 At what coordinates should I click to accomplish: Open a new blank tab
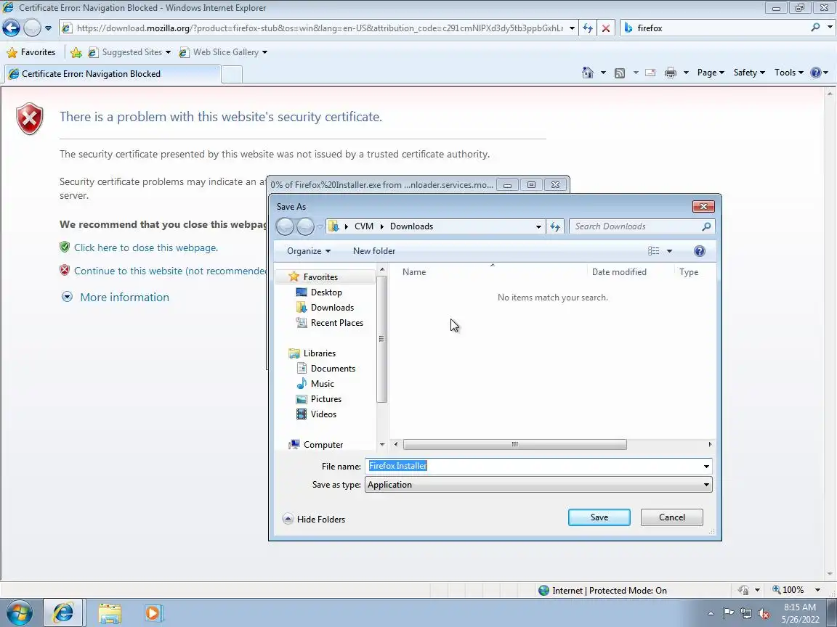click(232, 74)
